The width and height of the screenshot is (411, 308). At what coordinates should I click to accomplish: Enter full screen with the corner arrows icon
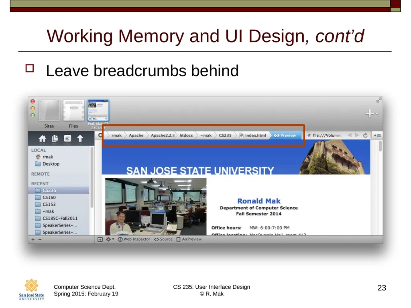(x=379, y=100)
